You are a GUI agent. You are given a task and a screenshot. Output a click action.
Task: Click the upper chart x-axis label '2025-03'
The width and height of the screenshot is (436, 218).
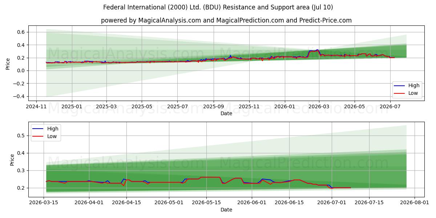point(106,107)
